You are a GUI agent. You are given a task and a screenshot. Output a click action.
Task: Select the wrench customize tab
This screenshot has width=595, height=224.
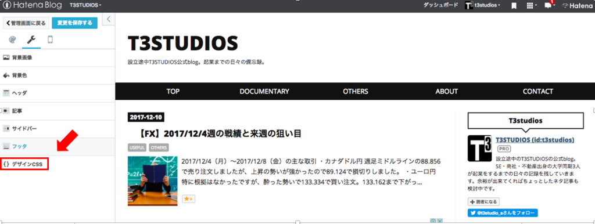(x=31, y=40)
